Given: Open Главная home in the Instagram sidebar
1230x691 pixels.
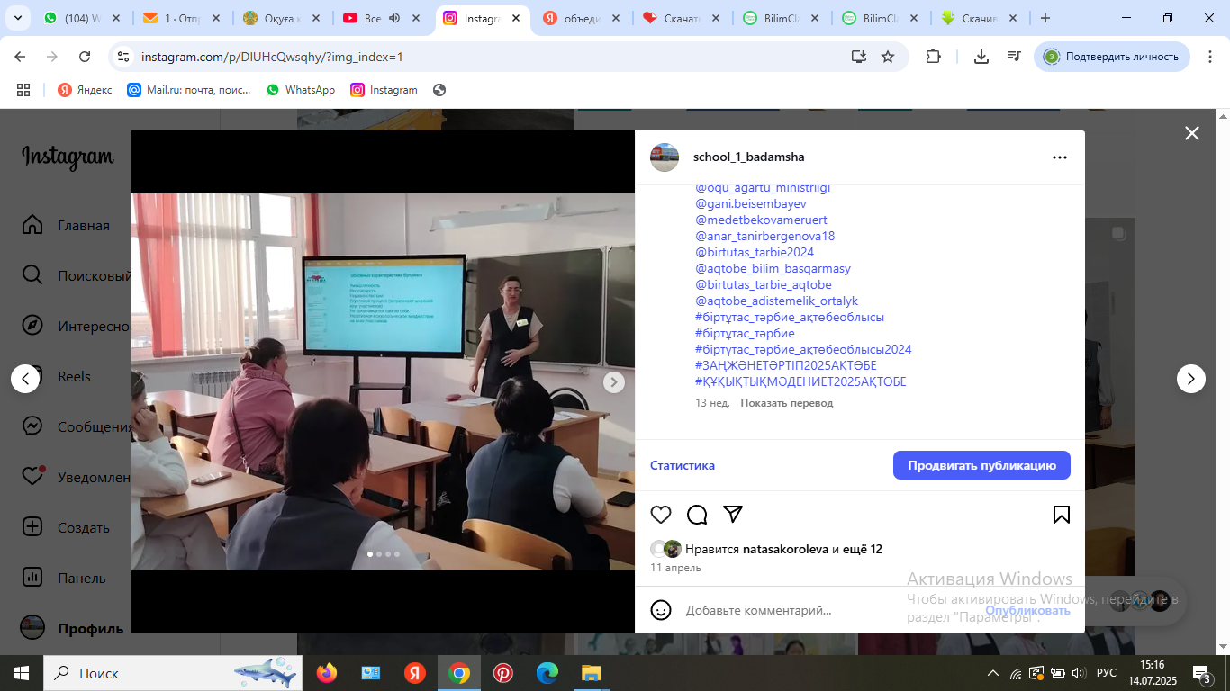Looking at the screenshot, I should pos(67,226).
